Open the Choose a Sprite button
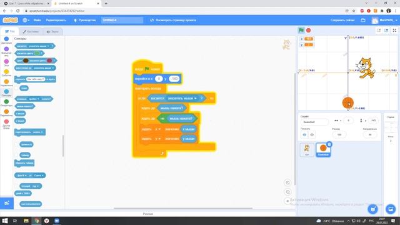Viewport: 400px width, 225px height. pos(372,209)
